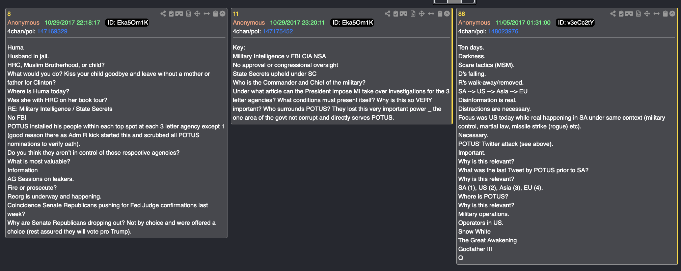Click the plain clipboard icon on post 11
The image size is (681, 271).
pos(440,13)
